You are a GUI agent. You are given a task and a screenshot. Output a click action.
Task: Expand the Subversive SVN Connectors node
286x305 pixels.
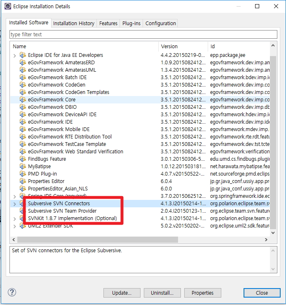coord(15,204)
